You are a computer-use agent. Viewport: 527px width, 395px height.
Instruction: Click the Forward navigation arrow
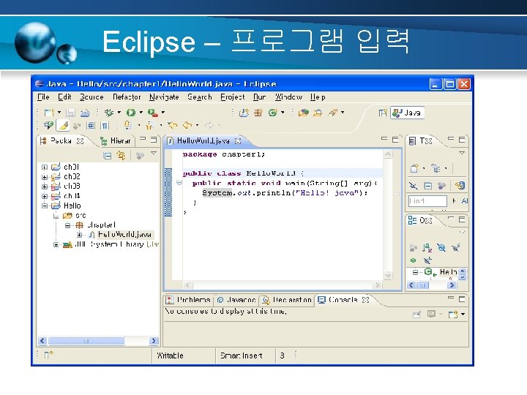(x=209, y=125)
